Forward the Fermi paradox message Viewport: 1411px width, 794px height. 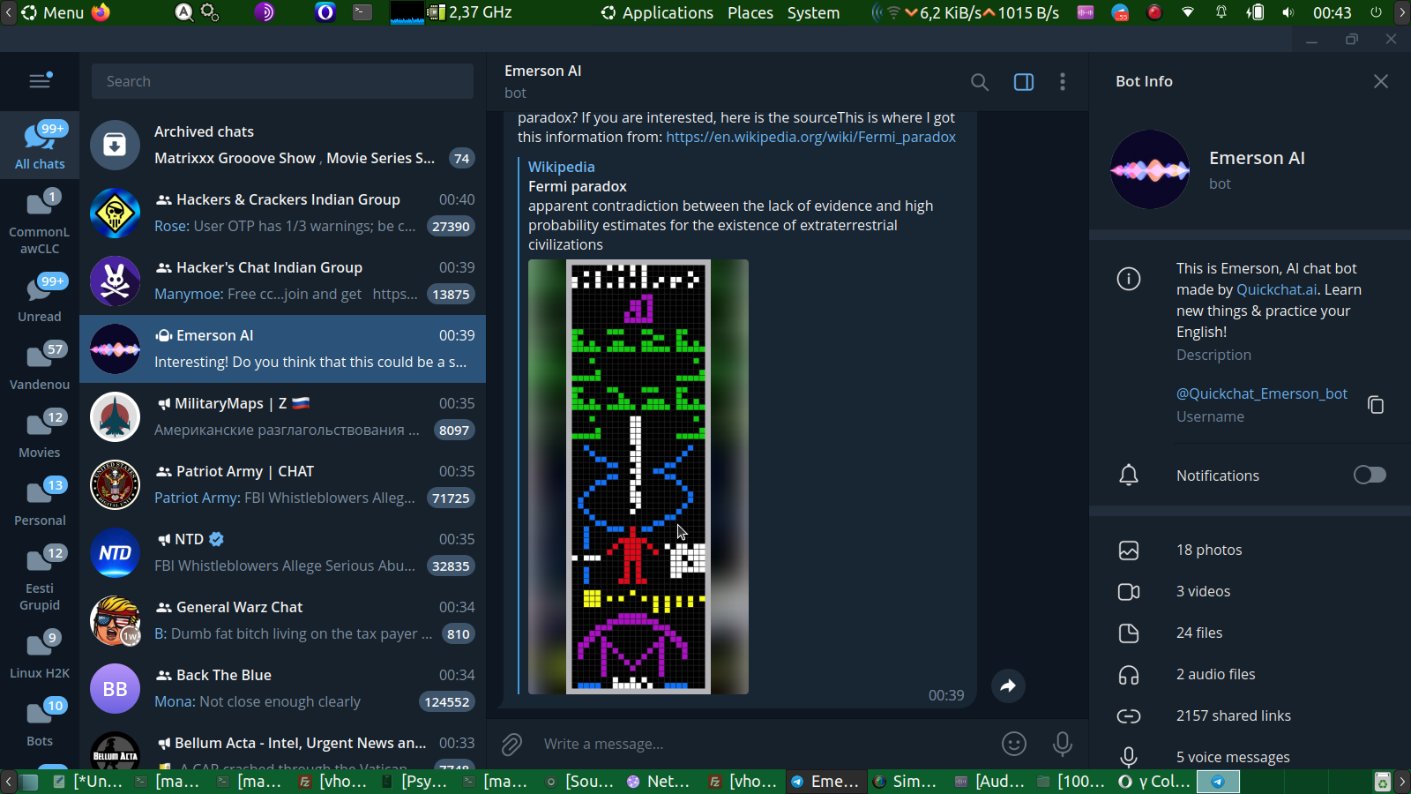(1008, 686)
